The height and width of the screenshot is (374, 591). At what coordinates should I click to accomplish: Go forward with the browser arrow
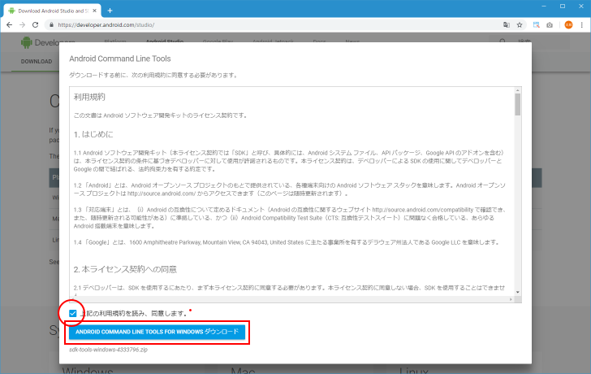click(22, 25)
